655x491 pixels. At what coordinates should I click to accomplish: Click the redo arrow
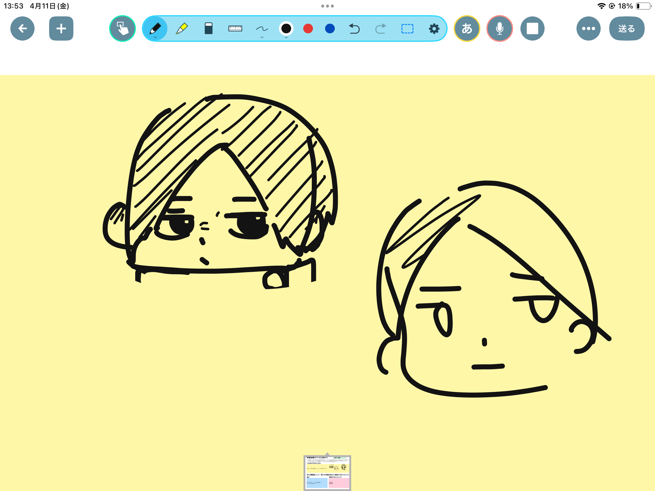[x=380, y=28]
